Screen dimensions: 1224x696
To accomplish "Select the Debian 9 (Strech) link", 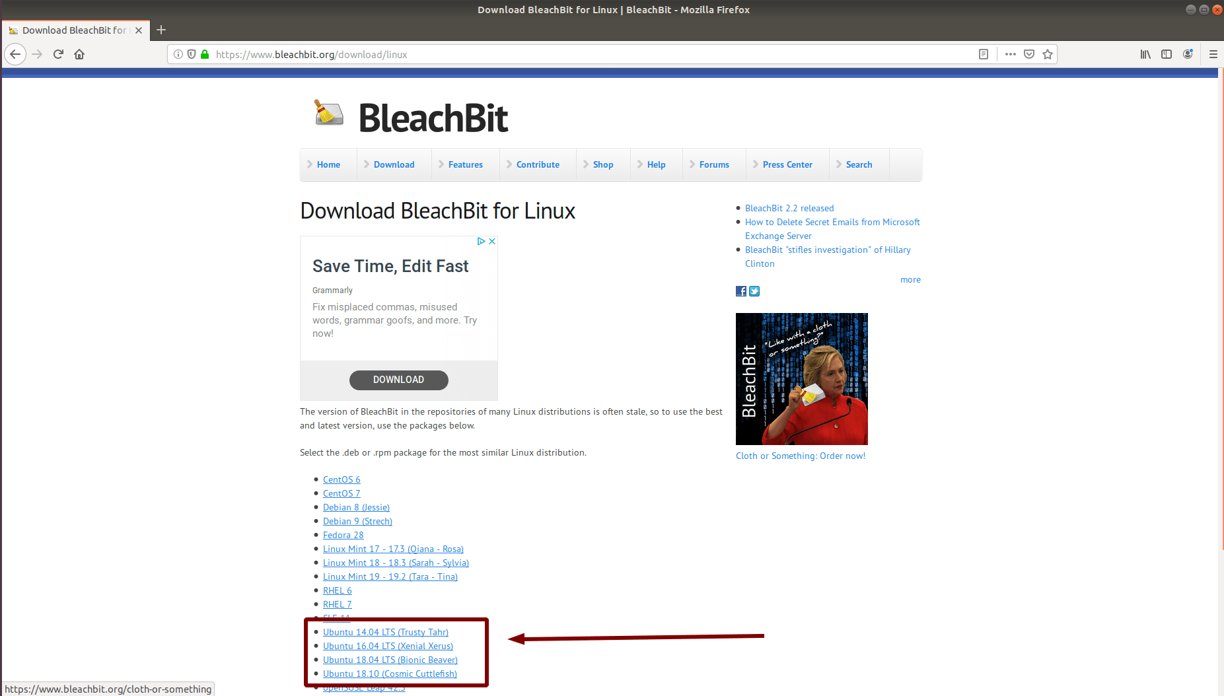I will [x=357, y=521].
